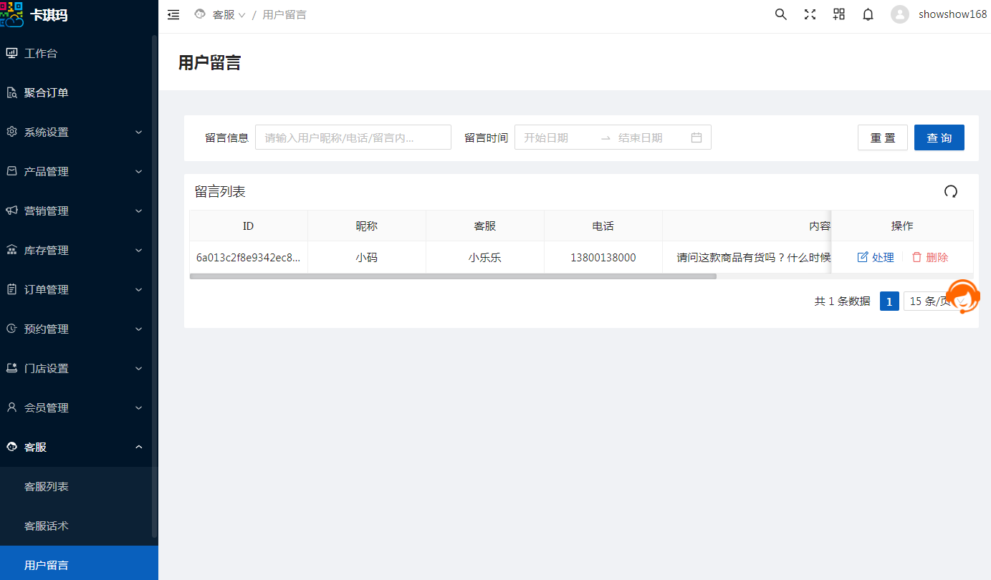
Task: Click the 重置 button
Action: [882, 137]
